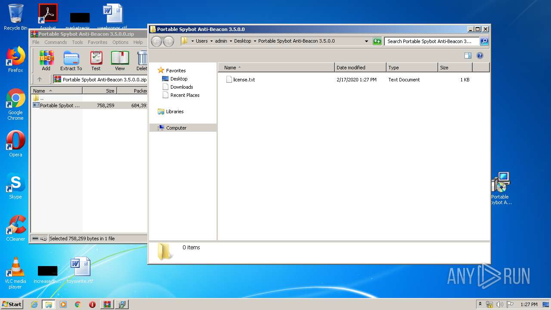Sort WinRAR list by Name column
The image size is (551, 310).
[56, 91]
